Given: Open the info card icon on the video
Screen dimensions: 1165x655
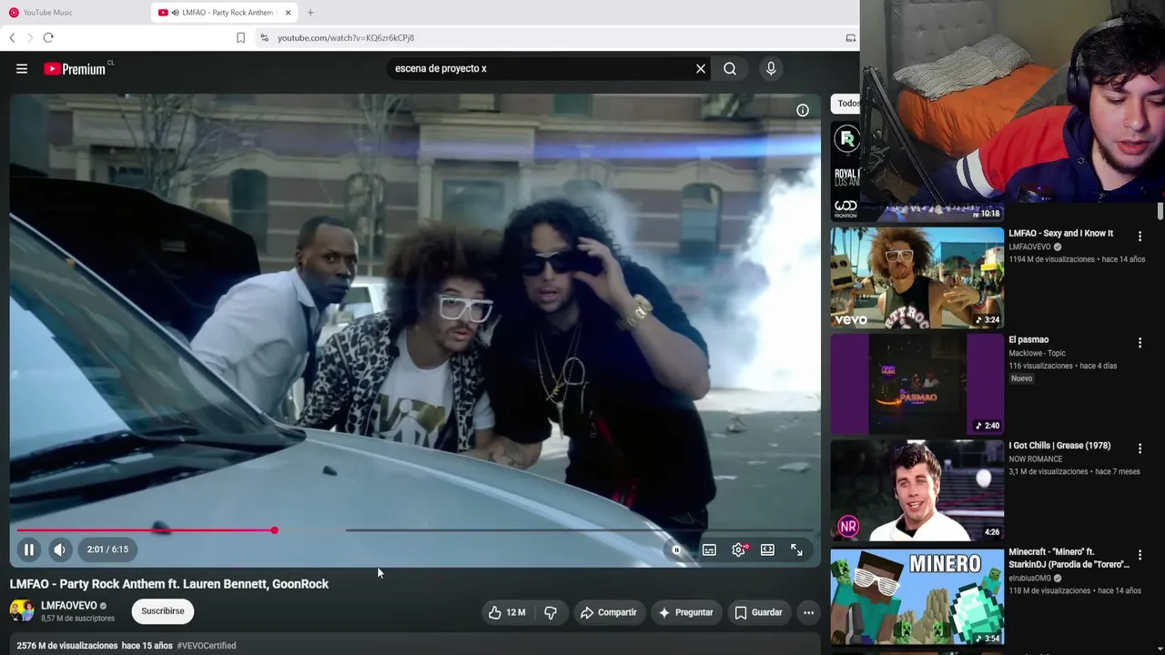Looking at the screenshot, I should click(x=803, y=110).
